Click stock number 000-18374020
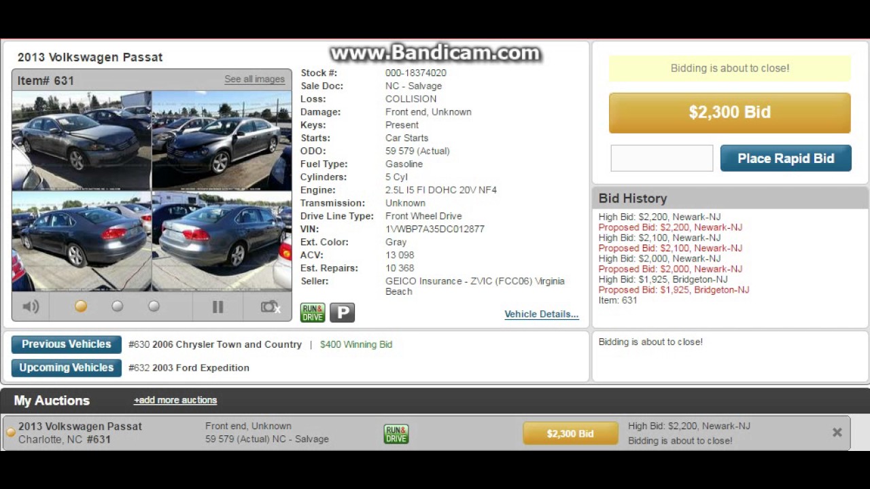 (x=416, y=73)
